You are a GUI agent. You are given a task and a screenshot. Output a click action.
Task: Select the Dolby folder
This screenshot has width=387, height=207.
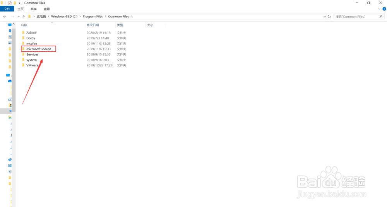click(31, 38)
